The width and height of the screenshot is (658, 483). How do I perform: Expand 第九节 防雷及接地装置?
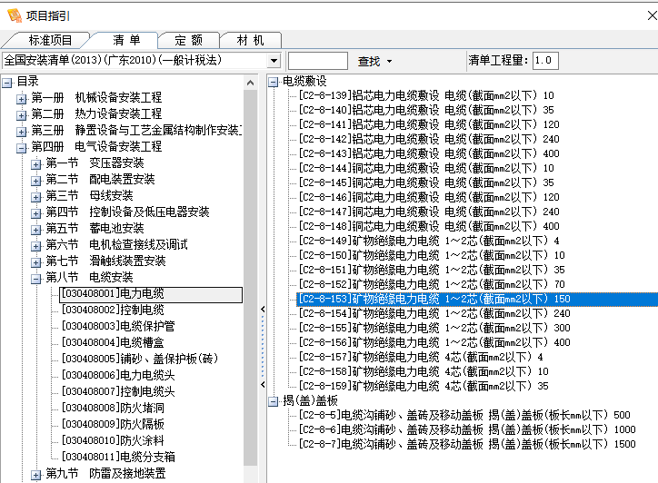pos(36,475)
